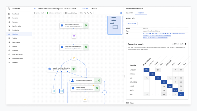The image size is (197, 111).
Task: Select the condition-deploy-decision node
Action: 86,81
